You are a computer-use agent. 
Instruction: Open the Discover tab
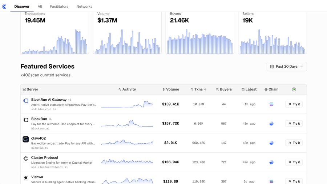(22, 7)
